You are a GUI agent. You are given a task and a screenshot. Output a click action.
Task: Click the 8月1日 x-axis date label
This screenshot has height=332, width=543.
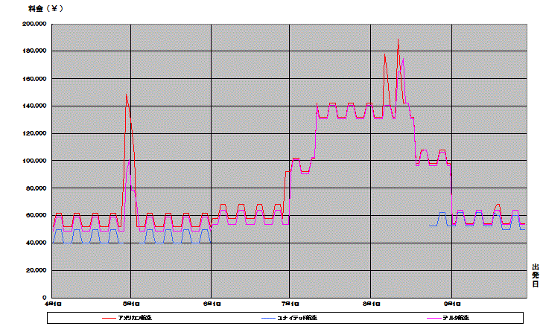click(371, 304)
